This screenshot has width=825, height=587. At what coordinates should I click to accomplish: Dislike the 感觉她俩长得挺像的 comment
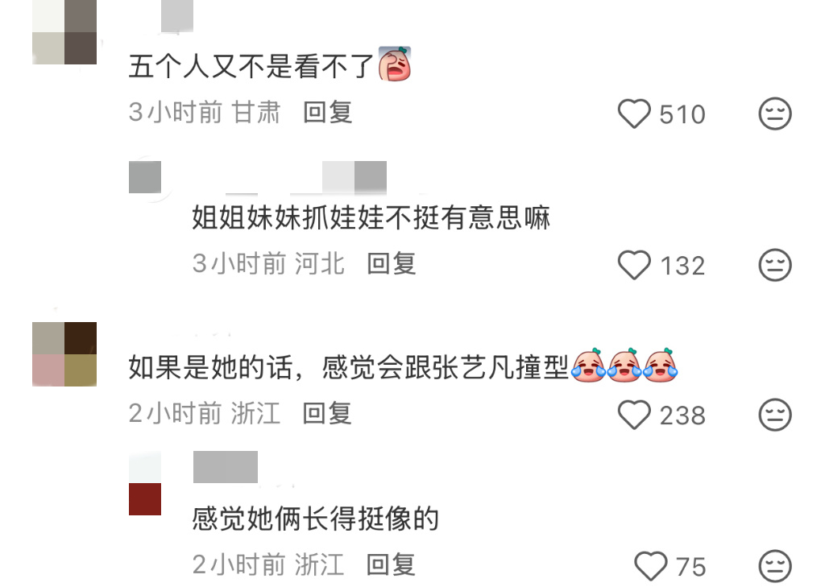point(775,566)
